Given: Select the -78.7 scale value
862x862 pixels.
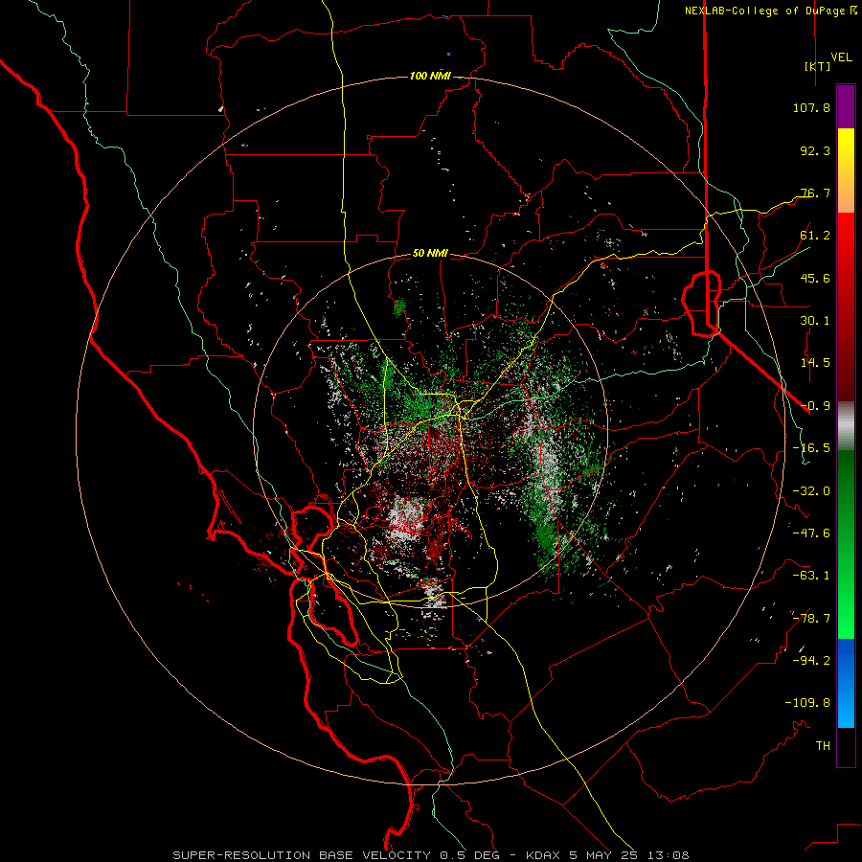Looking at the screenshot, I should (811, 619).
